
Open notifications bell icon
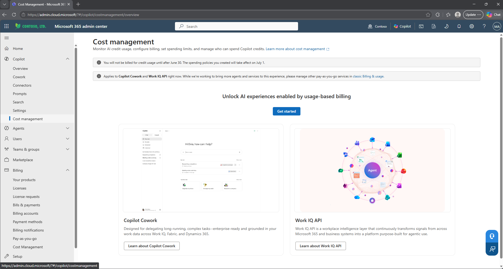(459, 26)
